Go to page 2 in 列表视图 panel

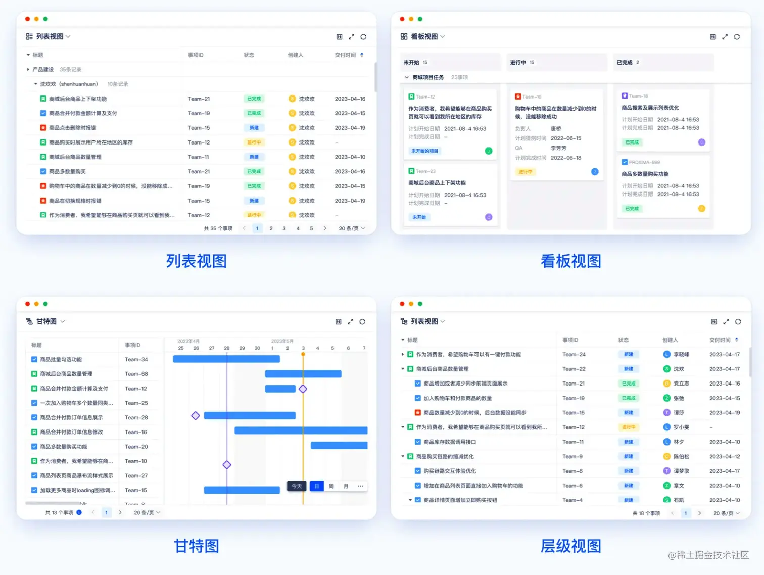(x=271, y=228)
